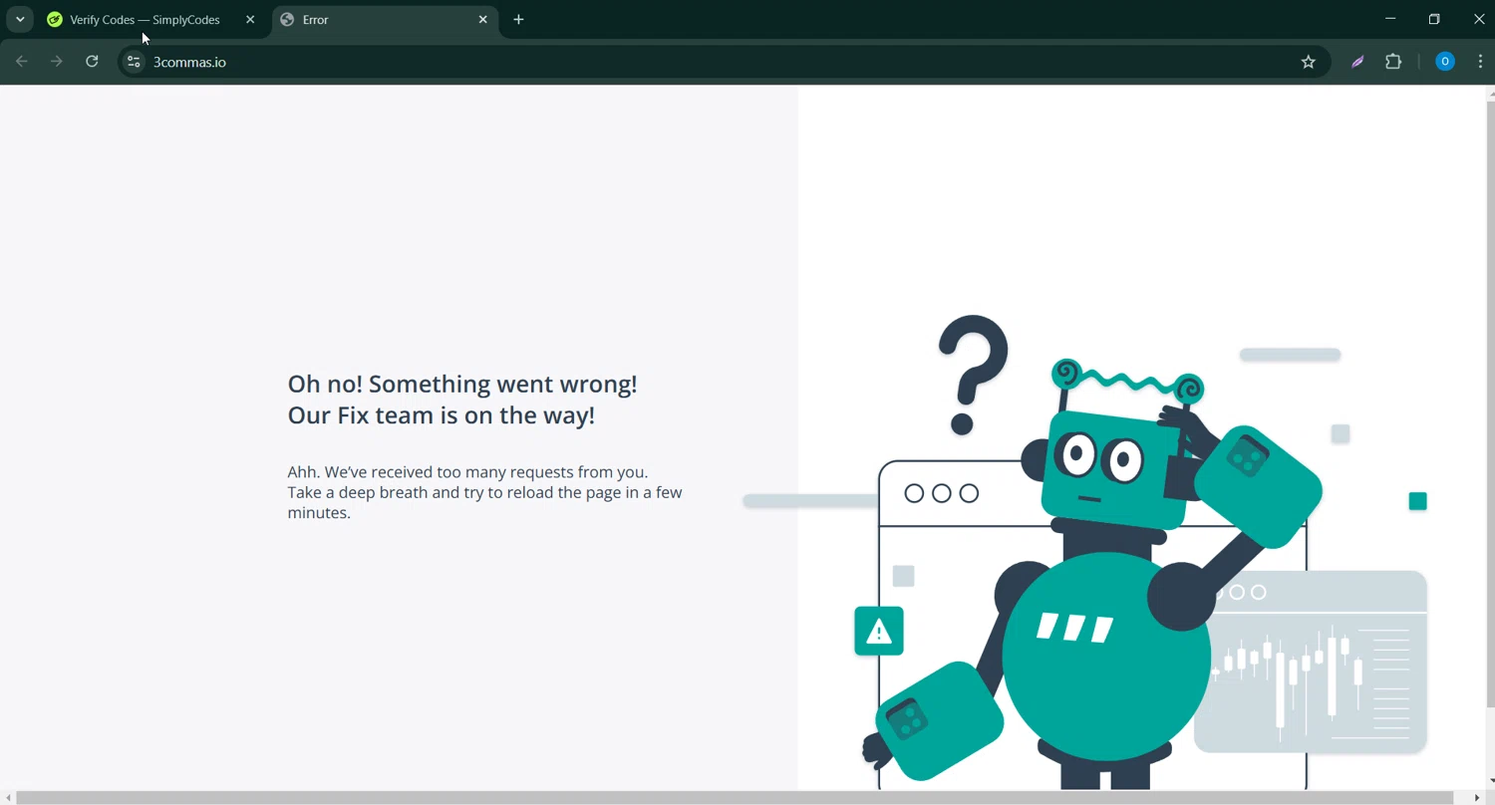Close the Verify Codes — SimplyCodes tab
This screenshot has width=1495, height=805.
[x=250, y=20]
